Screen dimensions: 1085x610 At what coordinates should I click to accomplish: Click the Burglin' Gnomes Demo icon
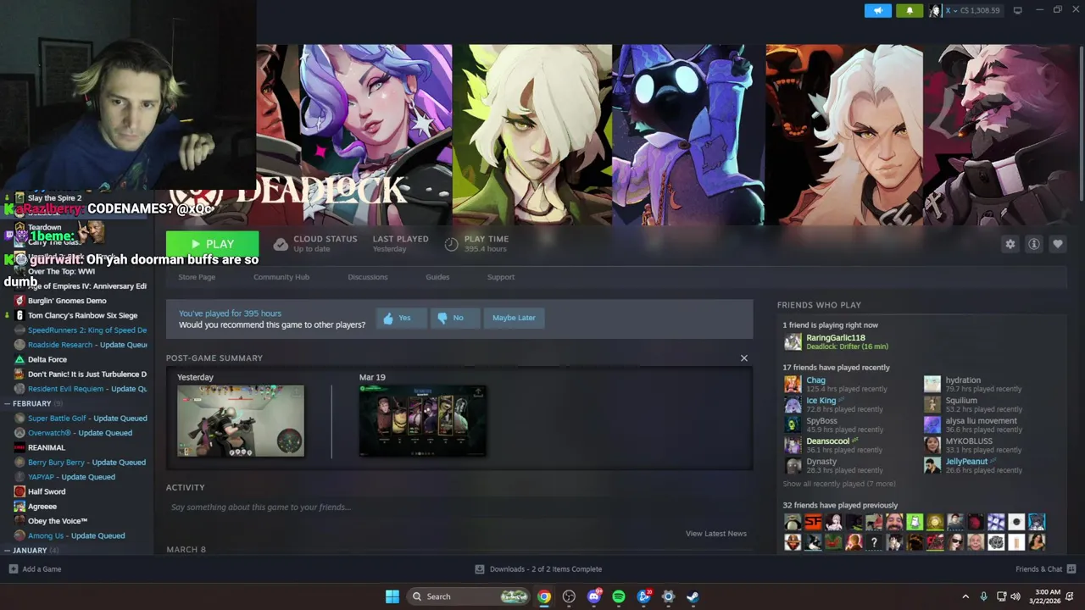tap(19, 301)
